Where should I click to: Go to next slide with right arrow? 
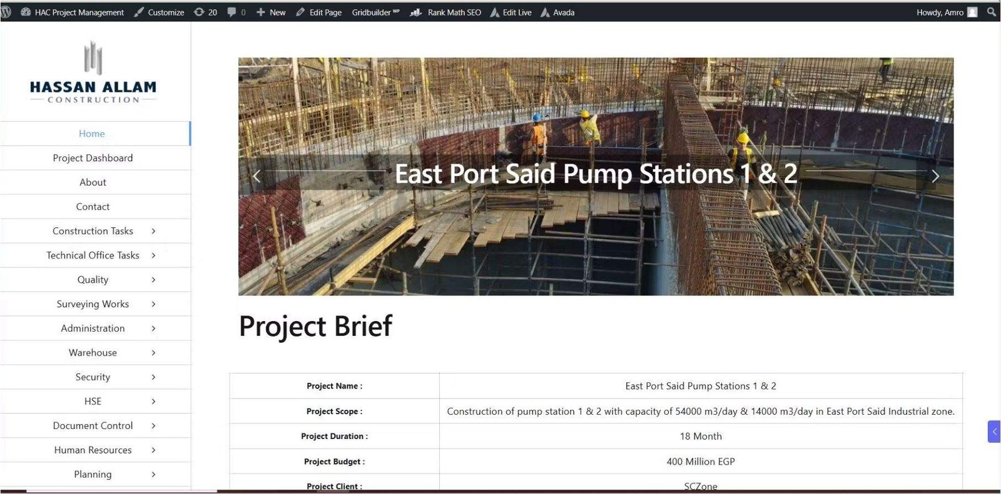(x=935, y=177)
